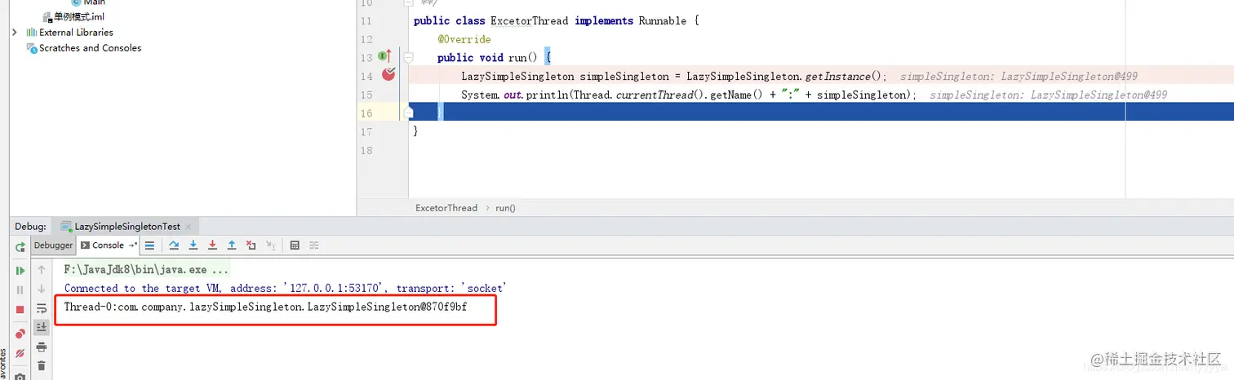Open the Favorites tool window tab
Image resolution: width=1234 pixels, height=380 pixels.
[x=3, y=365]
